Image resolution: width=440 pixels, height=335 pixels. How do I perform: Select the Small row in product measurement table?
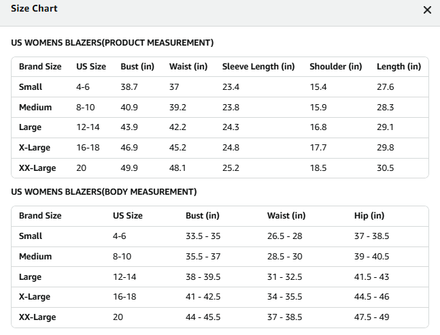coord(220,87)
